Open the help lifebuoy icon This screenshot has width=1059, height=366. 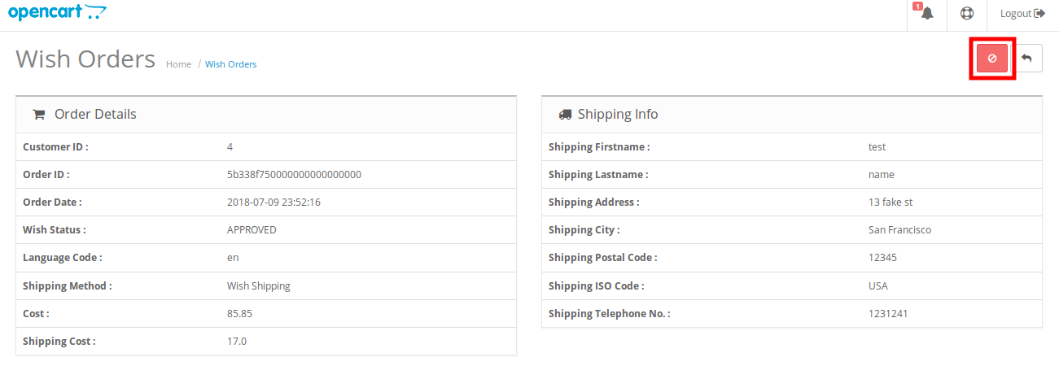click(967, 14)
